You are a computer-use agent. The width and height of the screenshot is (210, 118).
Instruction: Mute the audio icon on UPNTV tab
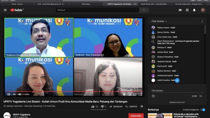tap(135, 4)
